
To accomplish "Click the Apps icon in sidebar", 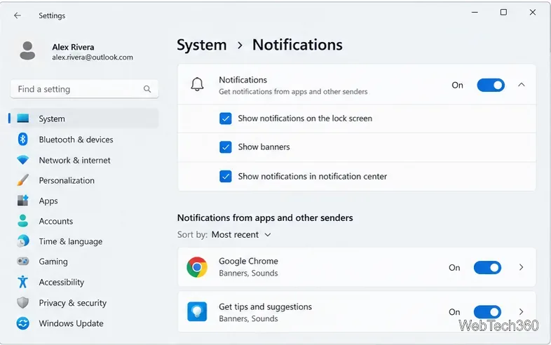I will tap(23, 201).
